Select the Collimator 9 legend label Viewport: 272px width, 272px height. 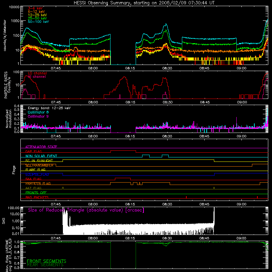point(38,116)
